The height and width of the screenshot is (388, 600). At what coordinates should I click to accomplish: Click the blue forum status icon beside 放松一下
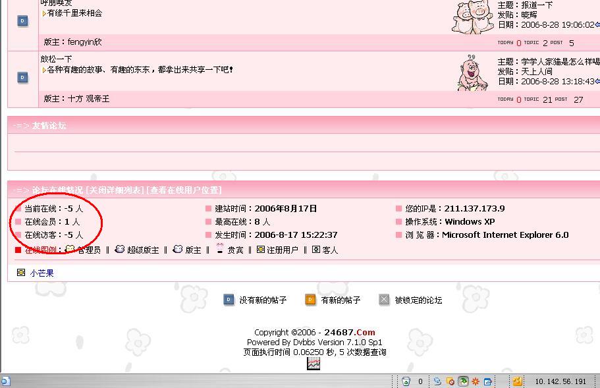pyautogui.click(x=22, y=78)
